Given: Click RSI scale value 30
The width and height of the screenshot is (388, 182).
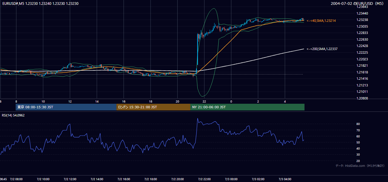Looking at the screenshot, I should [x=358, y=155].
